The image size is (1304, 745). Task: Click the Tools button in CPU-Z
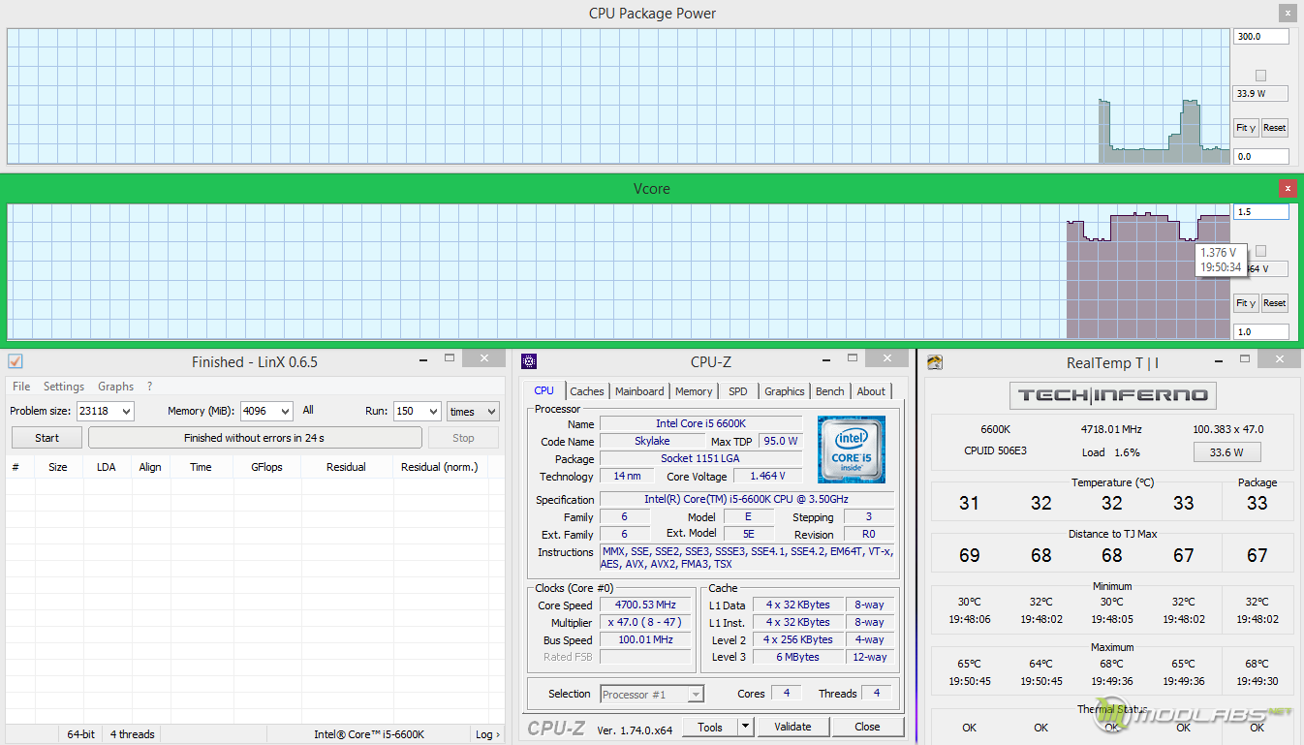click(x=710, y=727)
